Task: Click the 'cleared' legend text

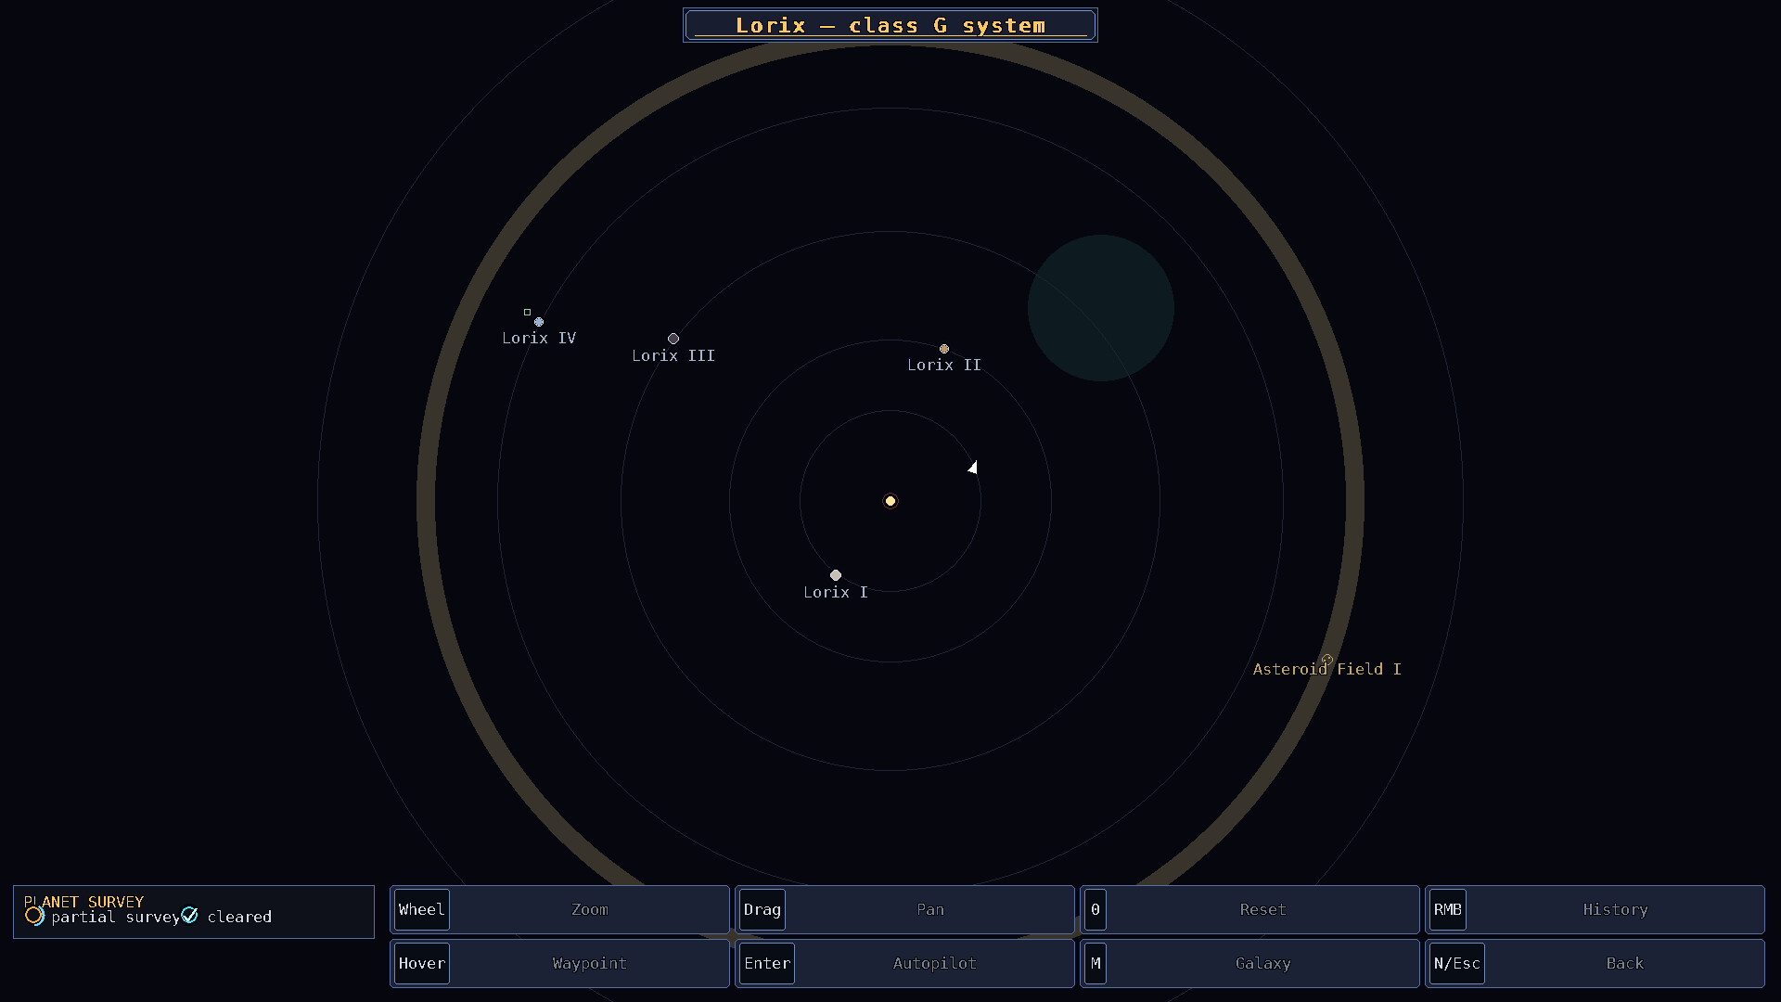Action: click(x=239, y=917)
